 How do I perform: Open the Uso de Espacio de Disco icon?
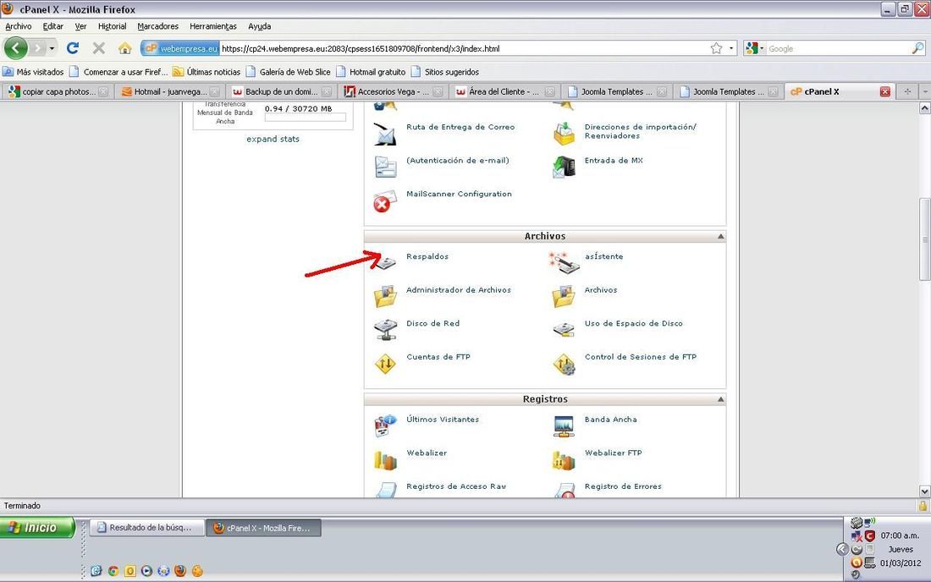tap(564, 329)
